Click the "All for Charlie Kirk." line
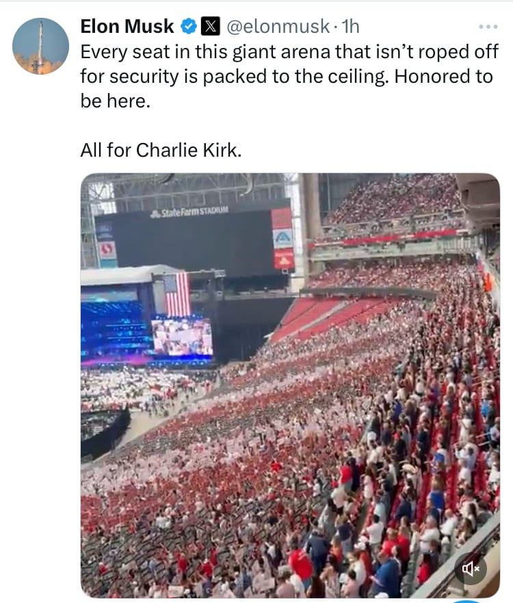Screen dimensions: 513x603 coord(161,150)
